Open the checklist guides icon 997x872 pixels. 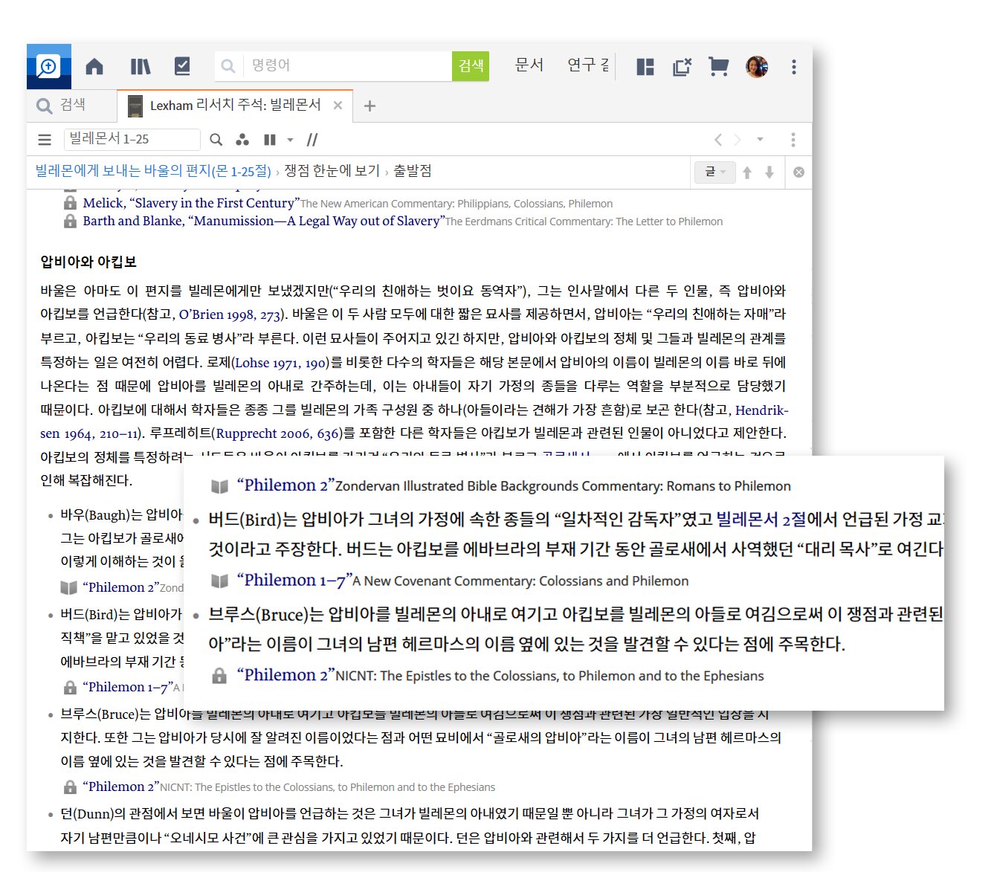coord(182,66)
